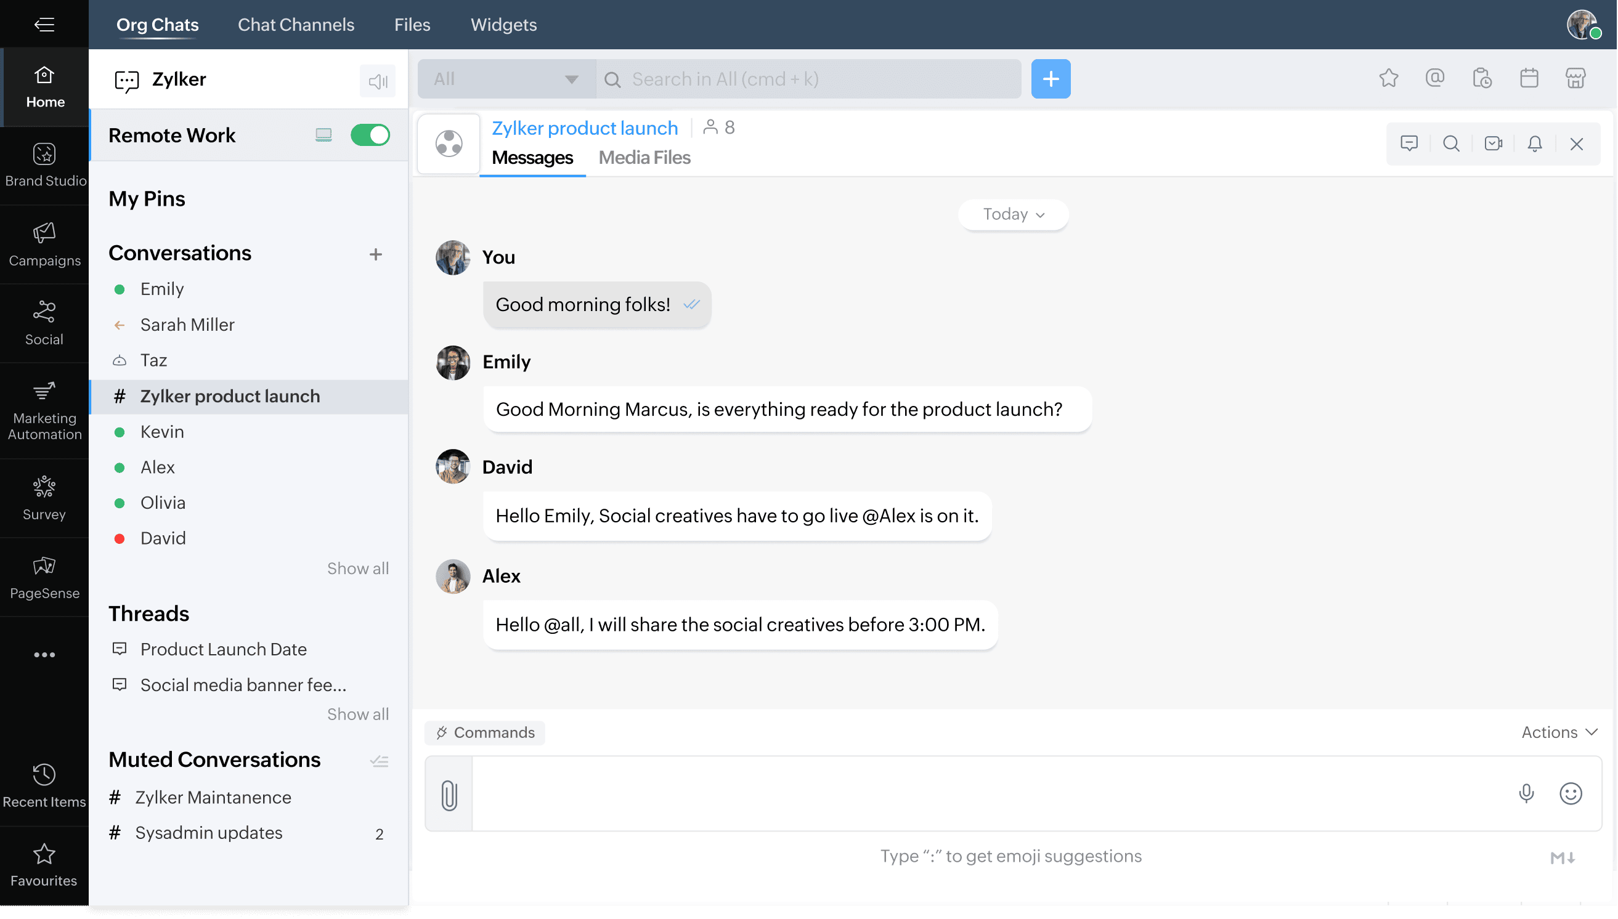Screen dimensions: 1618x919
Task: Select Zylker product launch channel in list
Action: tap(249, 397)
